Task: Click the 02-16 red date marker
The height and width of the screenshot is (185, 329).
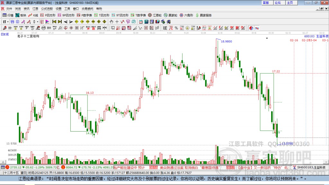Action: tap(294, 40)
